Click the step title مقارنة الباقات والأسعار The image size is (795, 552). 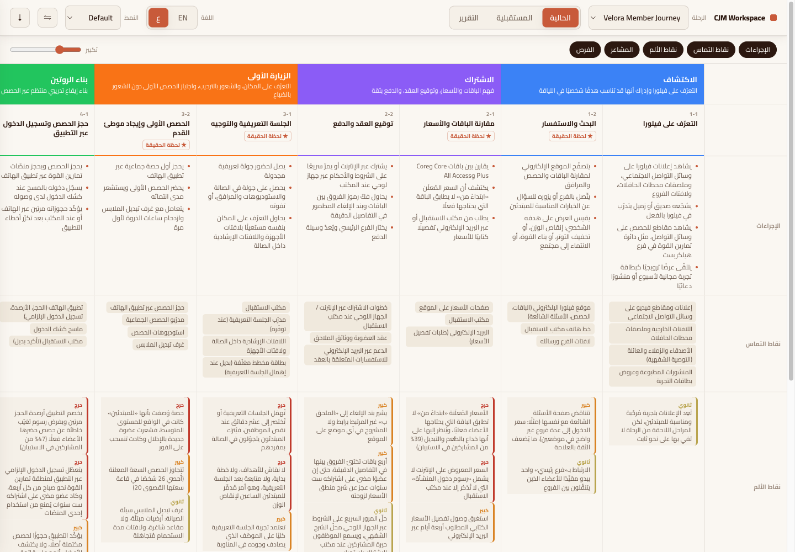click(x=459, y=124)
